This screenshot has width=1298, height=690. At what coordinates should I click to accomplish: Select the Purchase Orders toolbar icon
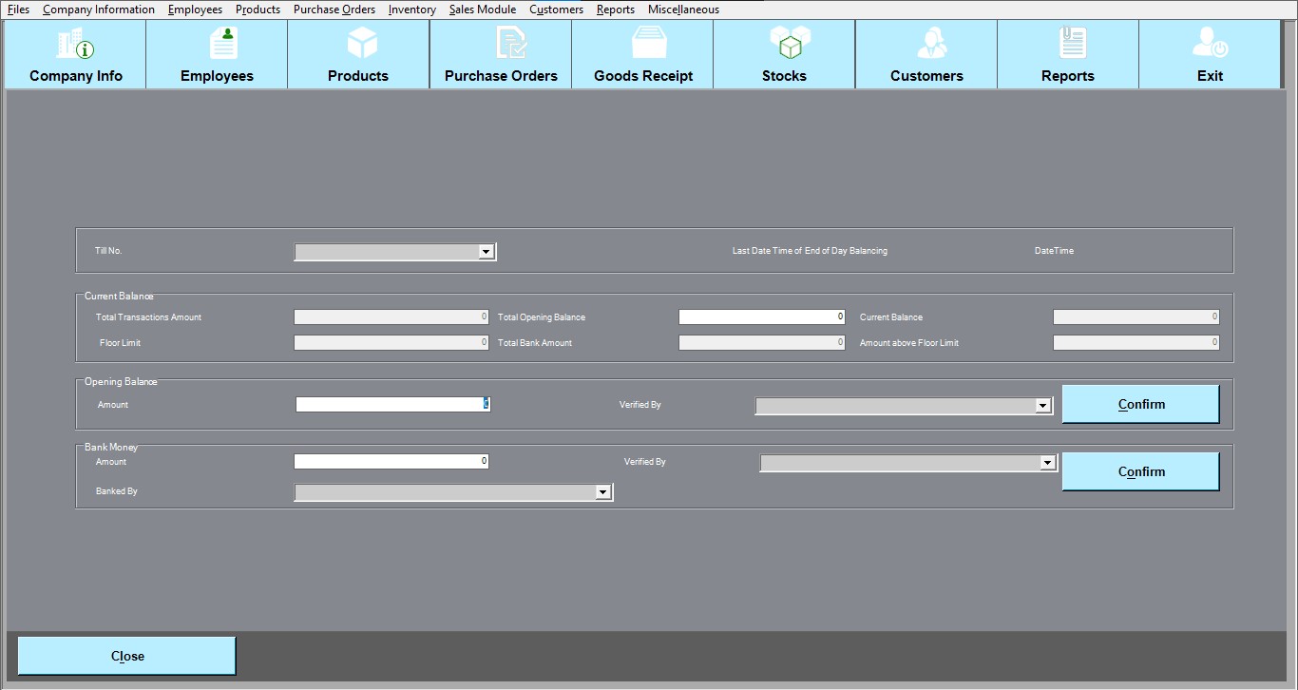point(501,44)
